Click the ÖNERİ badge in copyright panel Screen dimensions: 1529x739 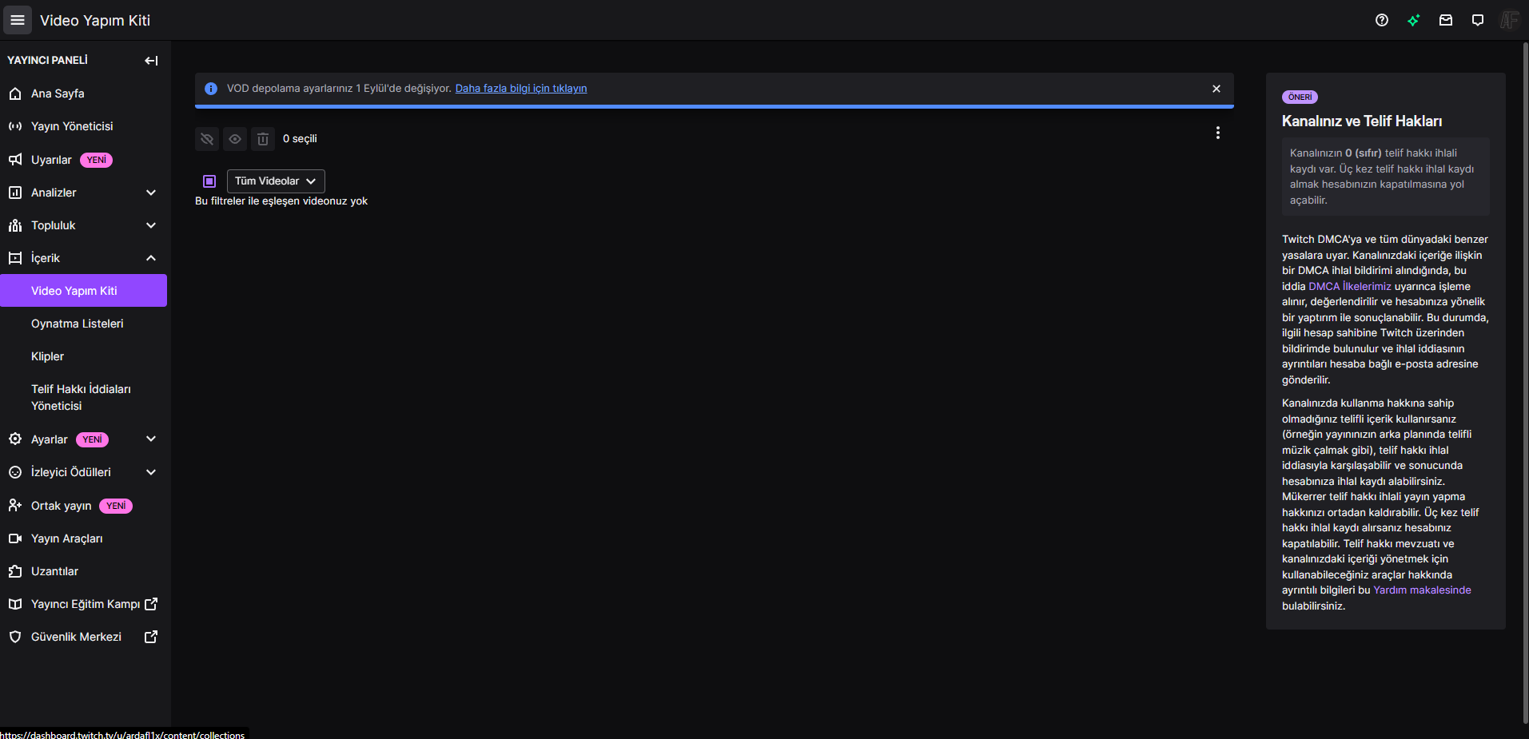[x=1300, y=97]
